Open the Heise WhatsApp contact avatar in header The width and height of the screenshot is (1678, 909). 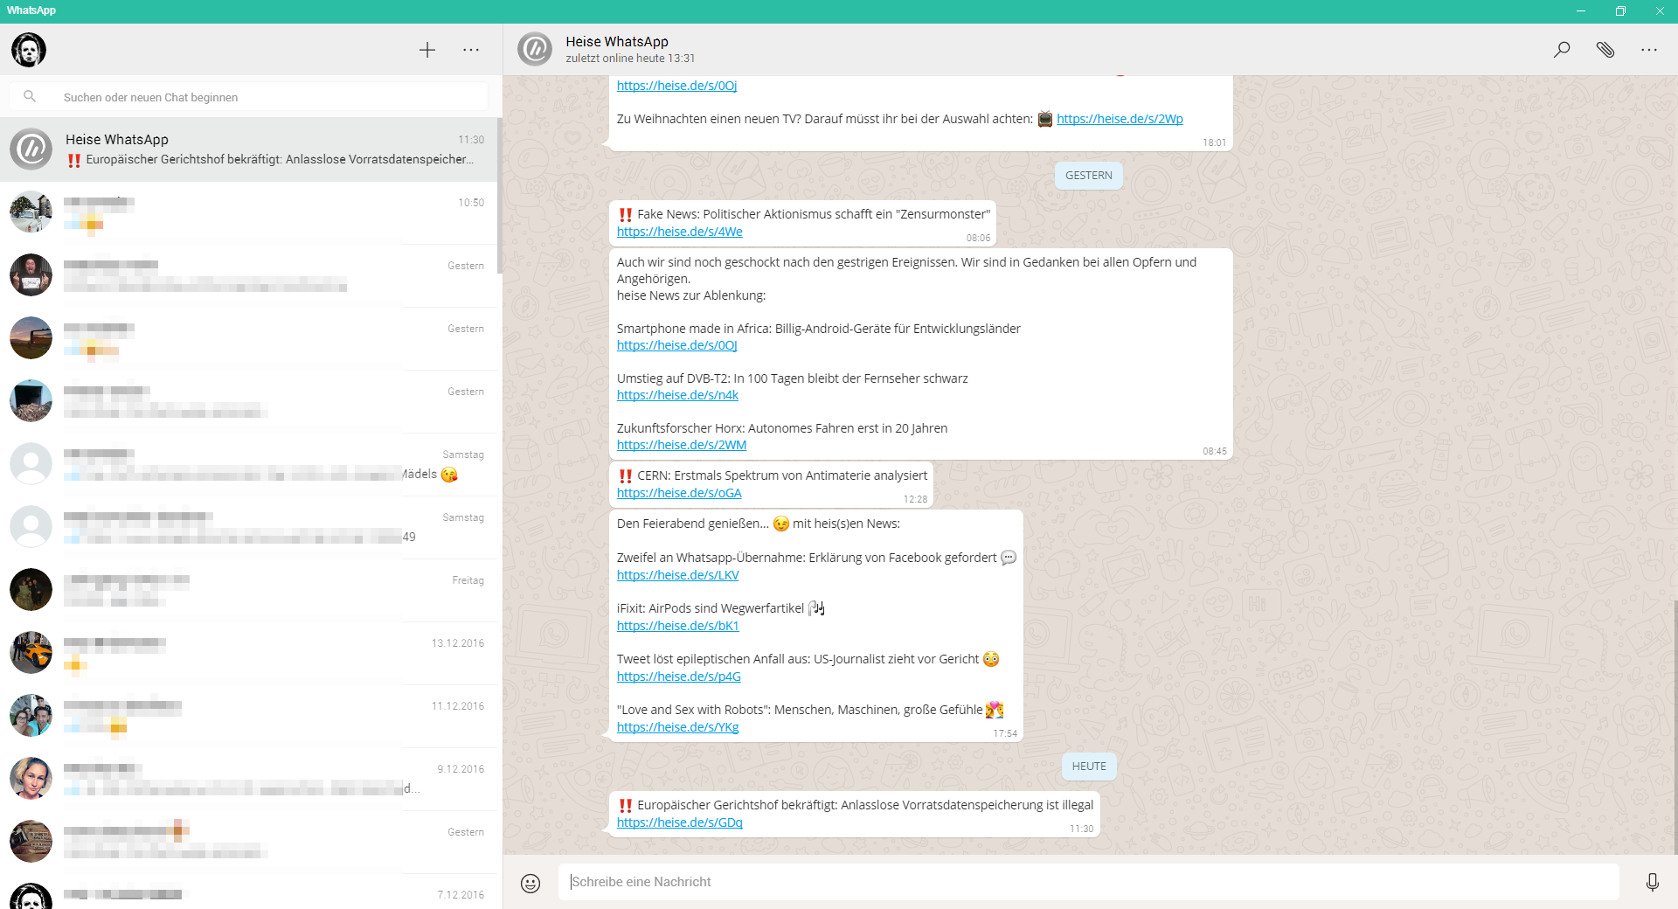[535, 50]
